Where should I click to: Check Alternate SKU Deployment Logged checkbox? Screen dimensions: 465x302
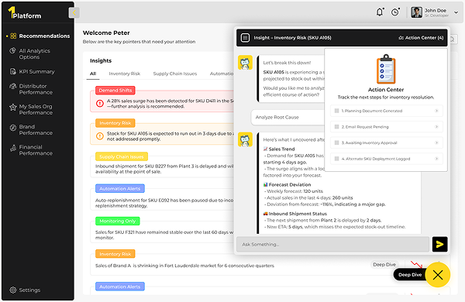[x=336, y=159]
